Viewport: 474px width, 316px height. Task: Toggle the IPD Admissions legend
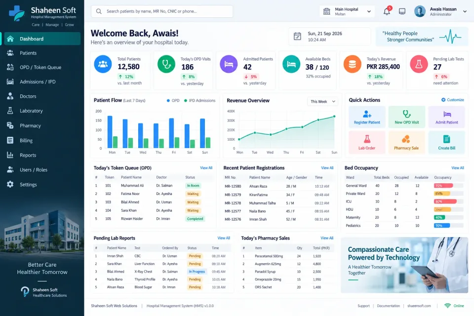(199, 100)
